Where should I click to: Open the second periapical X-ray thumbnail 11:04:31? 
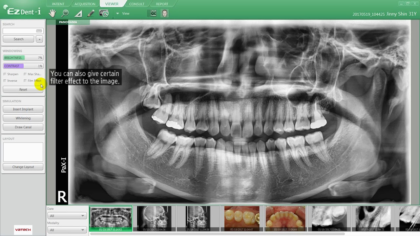click(373, 219)
